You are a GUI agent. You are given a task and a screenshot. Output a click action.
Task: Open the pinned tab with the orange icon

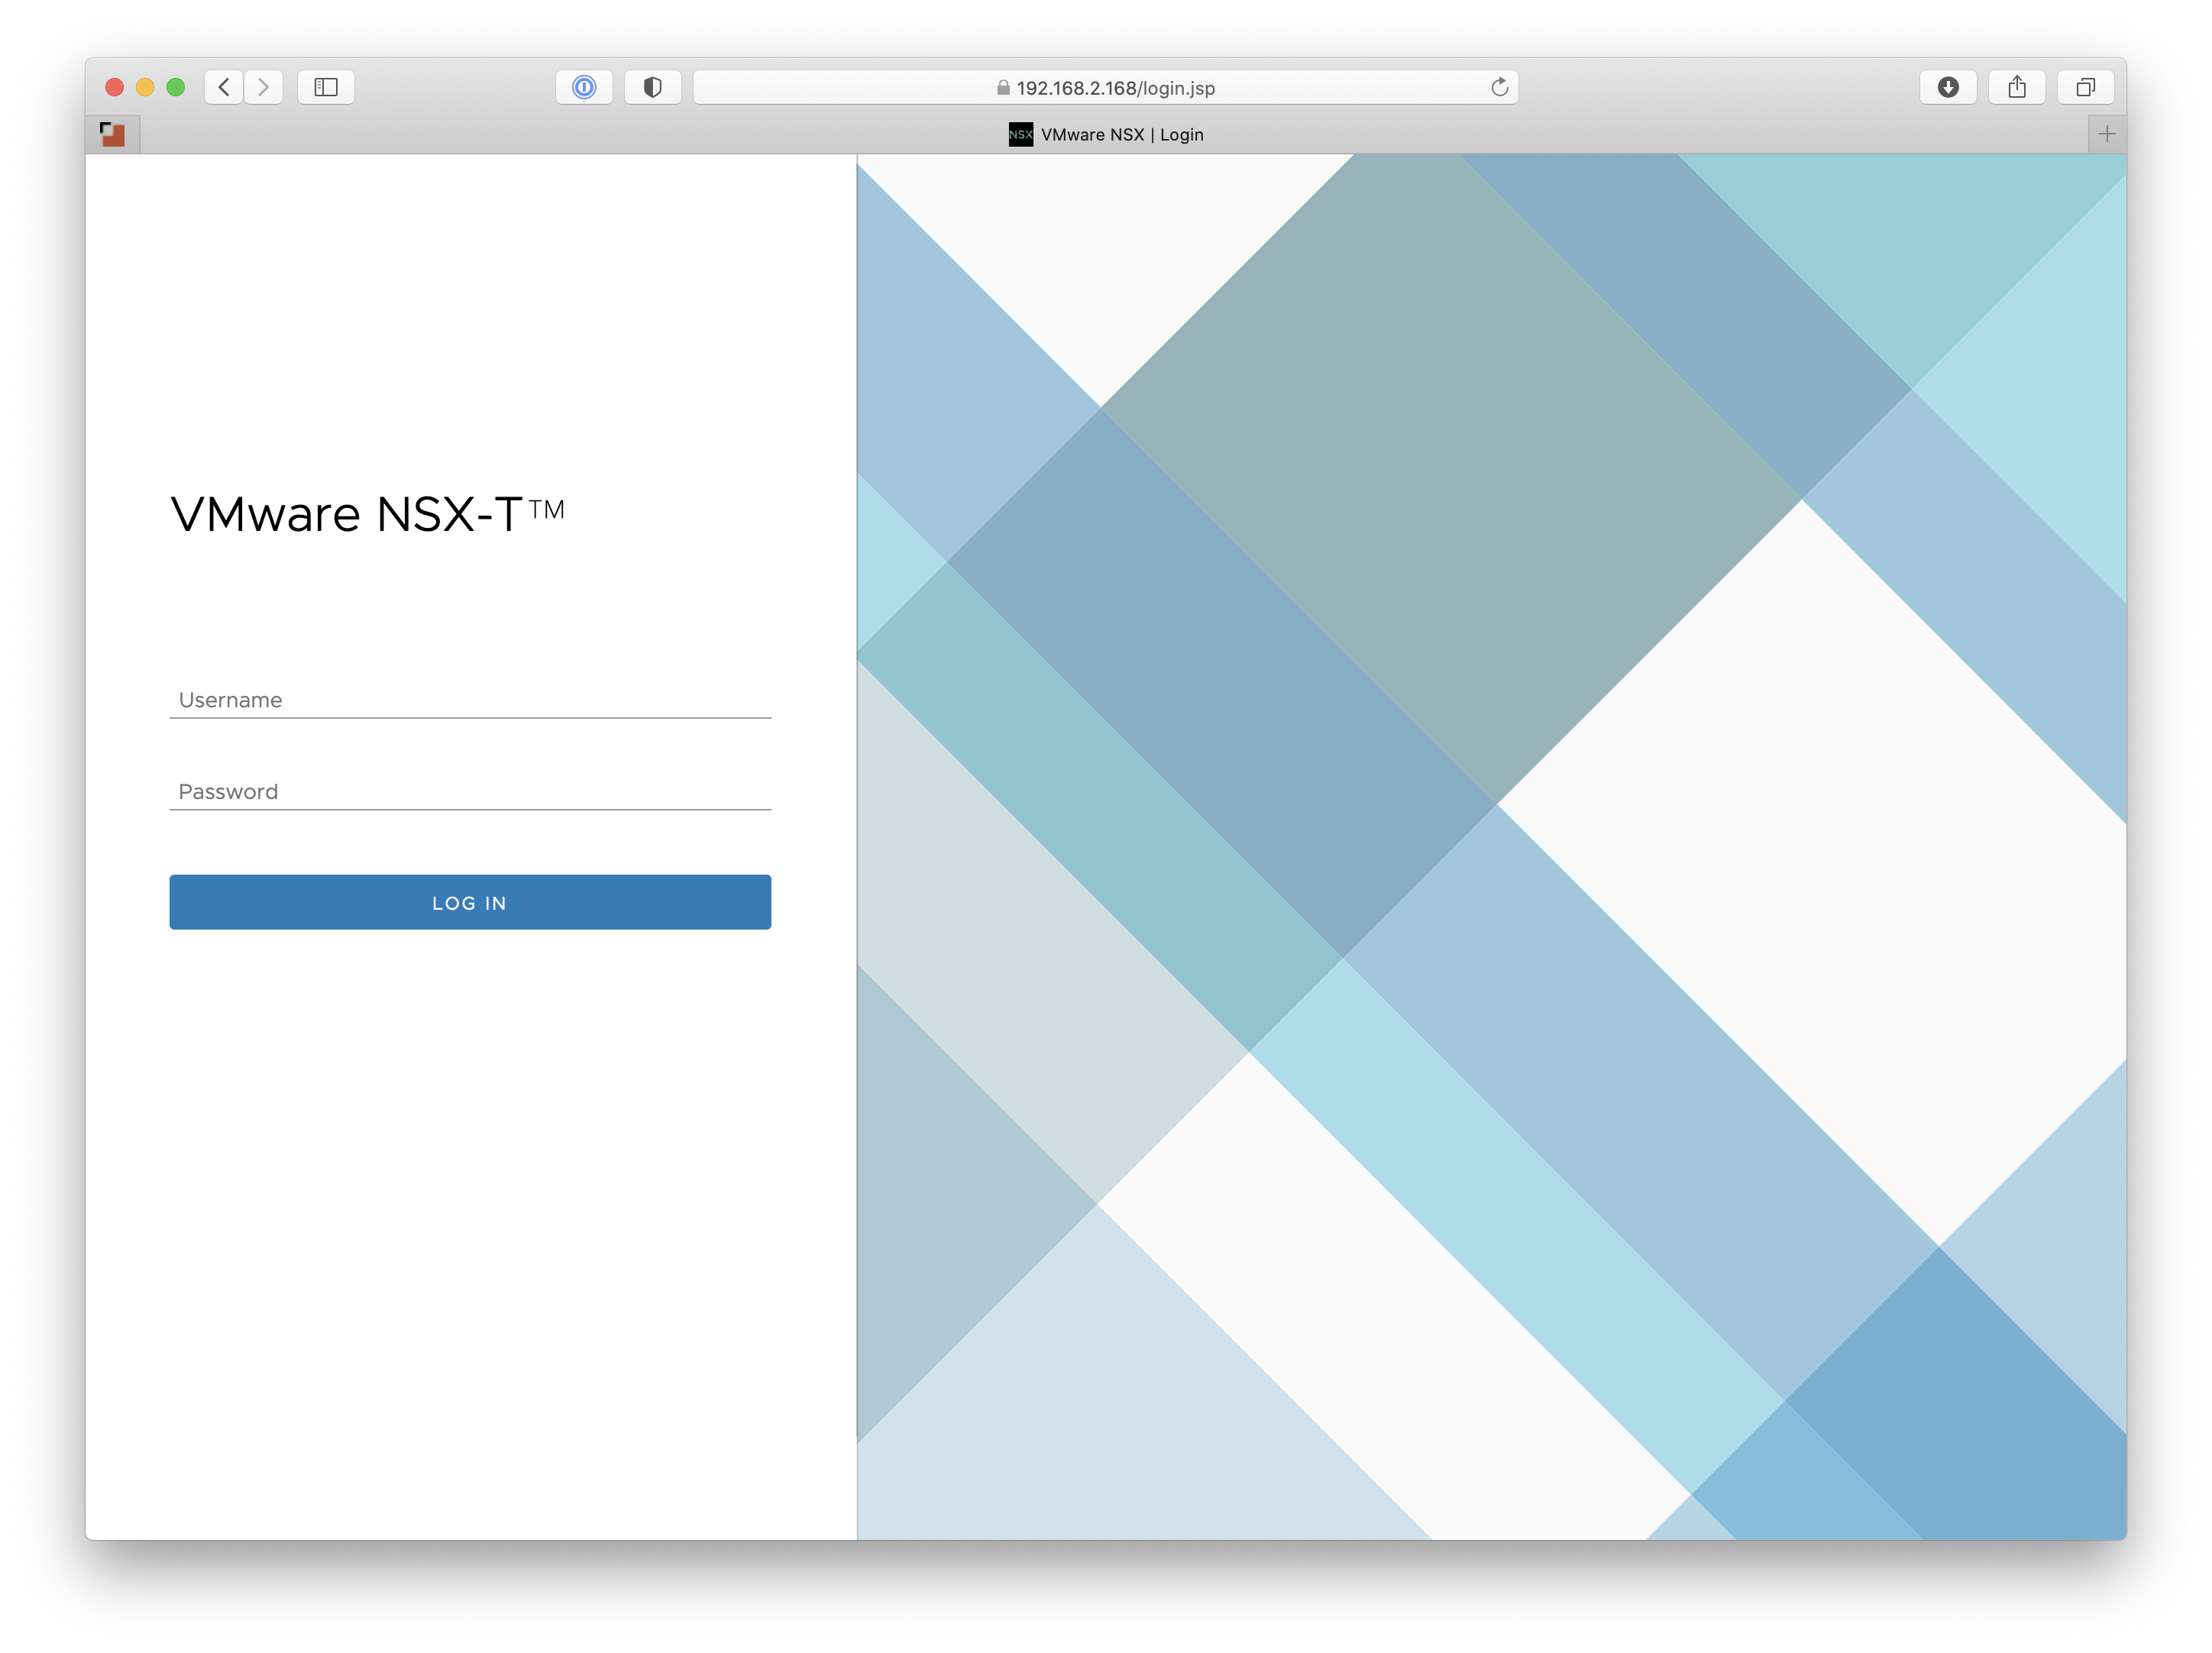[x=112, y=134]
